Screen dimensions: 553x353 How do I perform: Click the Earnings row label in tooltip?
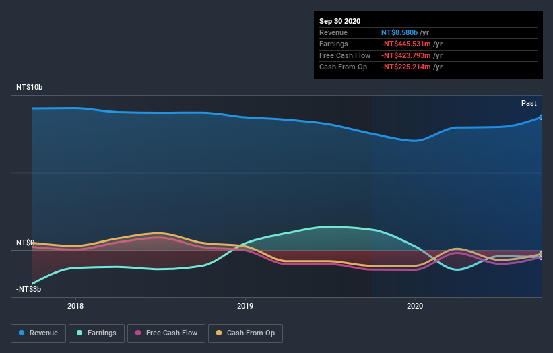tap(333, 44)
